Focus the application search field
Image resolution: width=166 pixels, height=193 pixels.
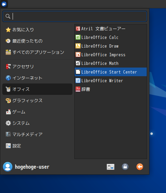click(75, 16)
